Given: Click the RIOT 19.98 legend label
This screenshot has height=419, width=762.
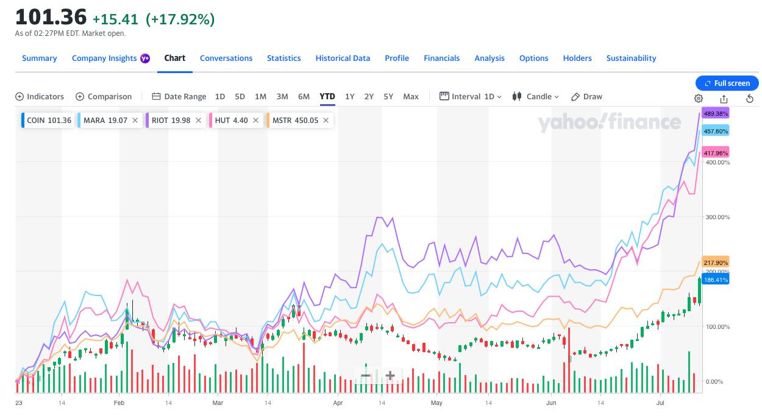Looking at the screenshot, I should pos(171,121).
